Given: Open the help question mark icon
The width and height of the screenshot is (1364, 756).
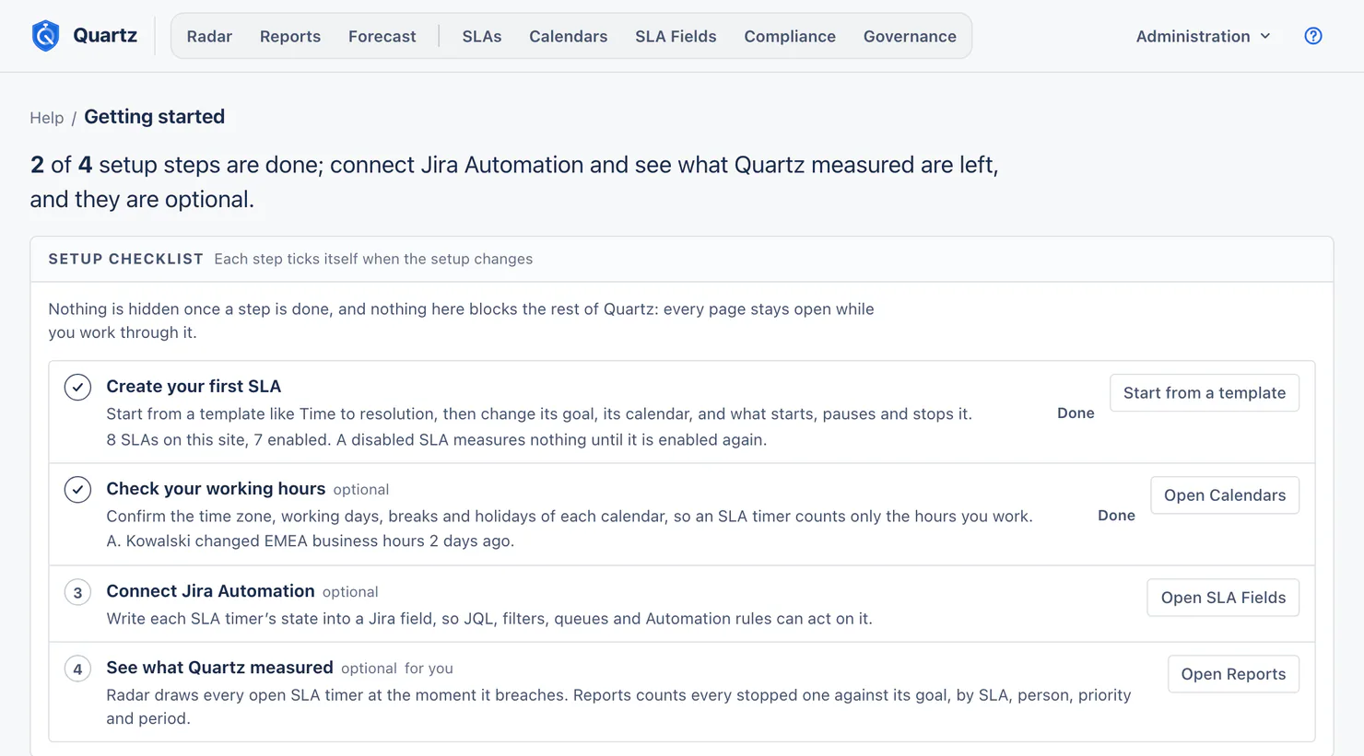Looking at the screenshot, I should click(1313, 36).
